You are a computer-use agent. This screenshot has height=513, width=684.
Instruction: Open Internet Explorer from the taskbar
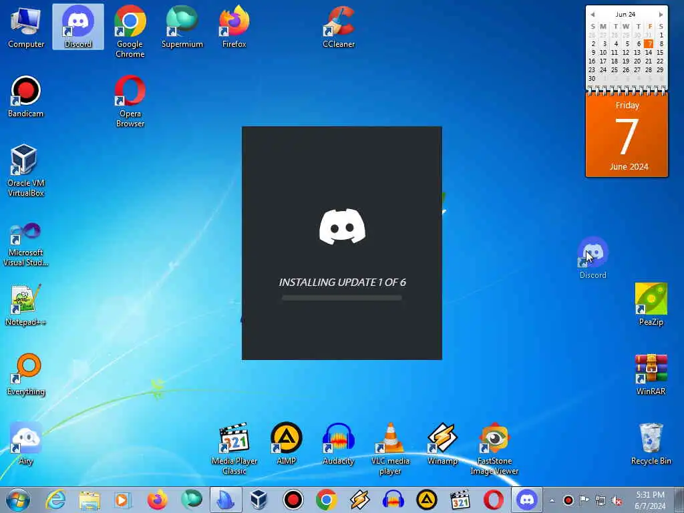[55, 500]
